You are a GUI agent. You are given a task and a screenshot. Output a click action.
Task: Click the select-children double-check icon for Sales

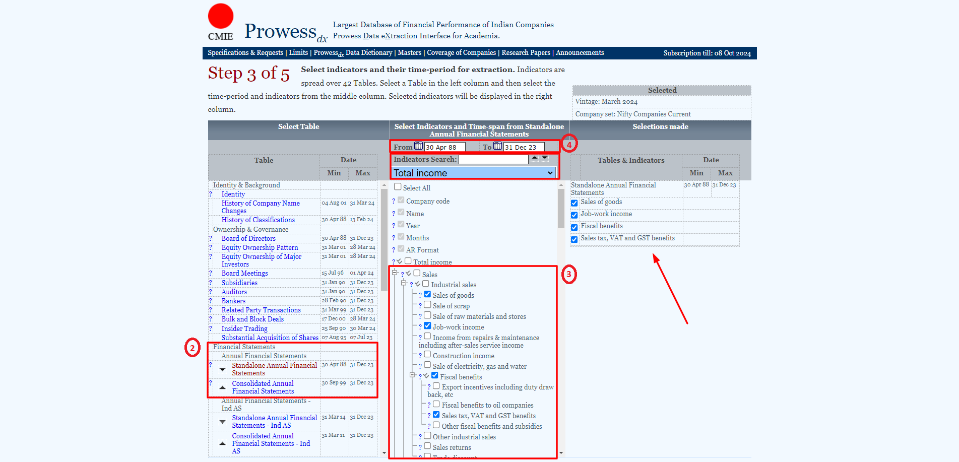coord(409,274)
